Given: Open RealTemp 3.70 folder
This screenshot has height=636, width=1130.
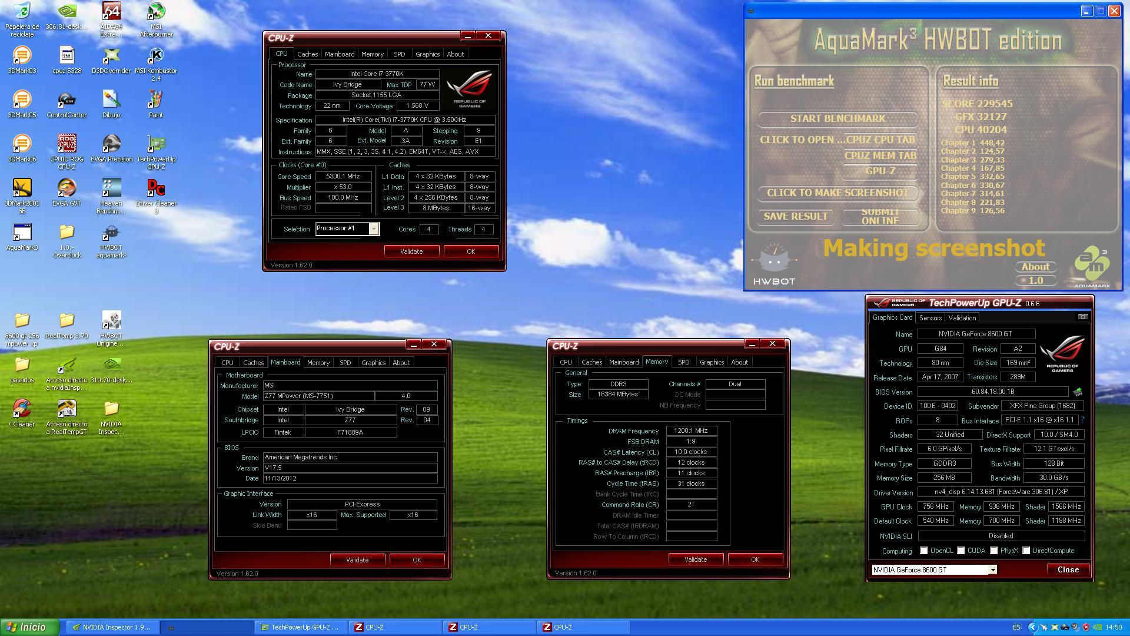Looking at the screenshot, I should point(67,325).
